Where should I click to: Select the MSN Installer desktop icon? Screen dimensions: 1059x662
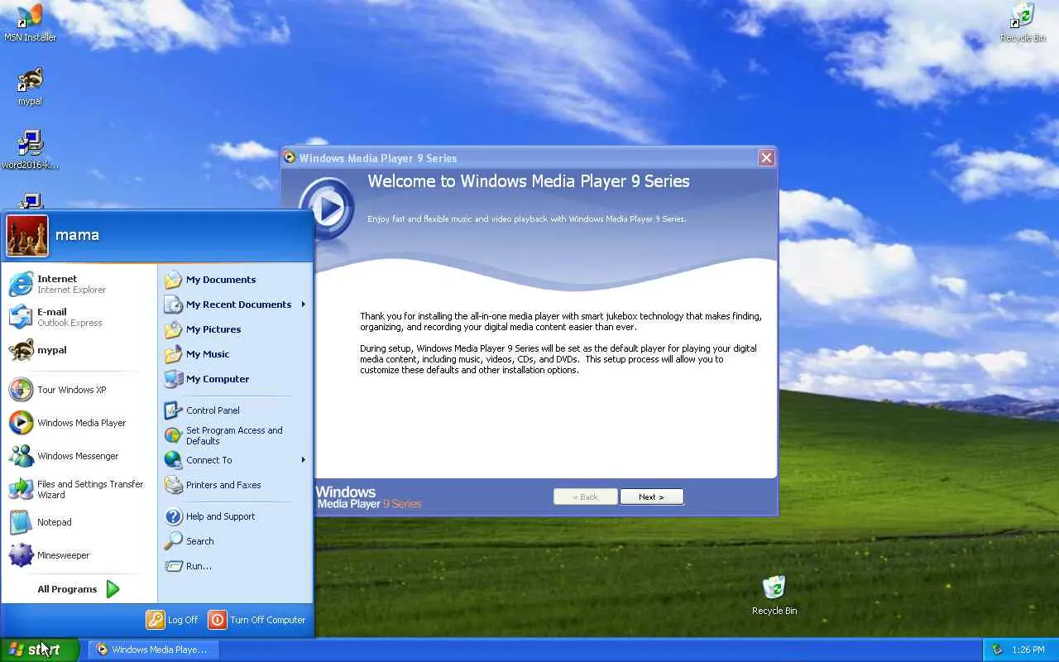30,23
